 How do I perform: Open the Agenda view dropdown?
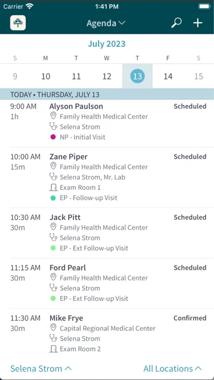click(x=106, y=23)
